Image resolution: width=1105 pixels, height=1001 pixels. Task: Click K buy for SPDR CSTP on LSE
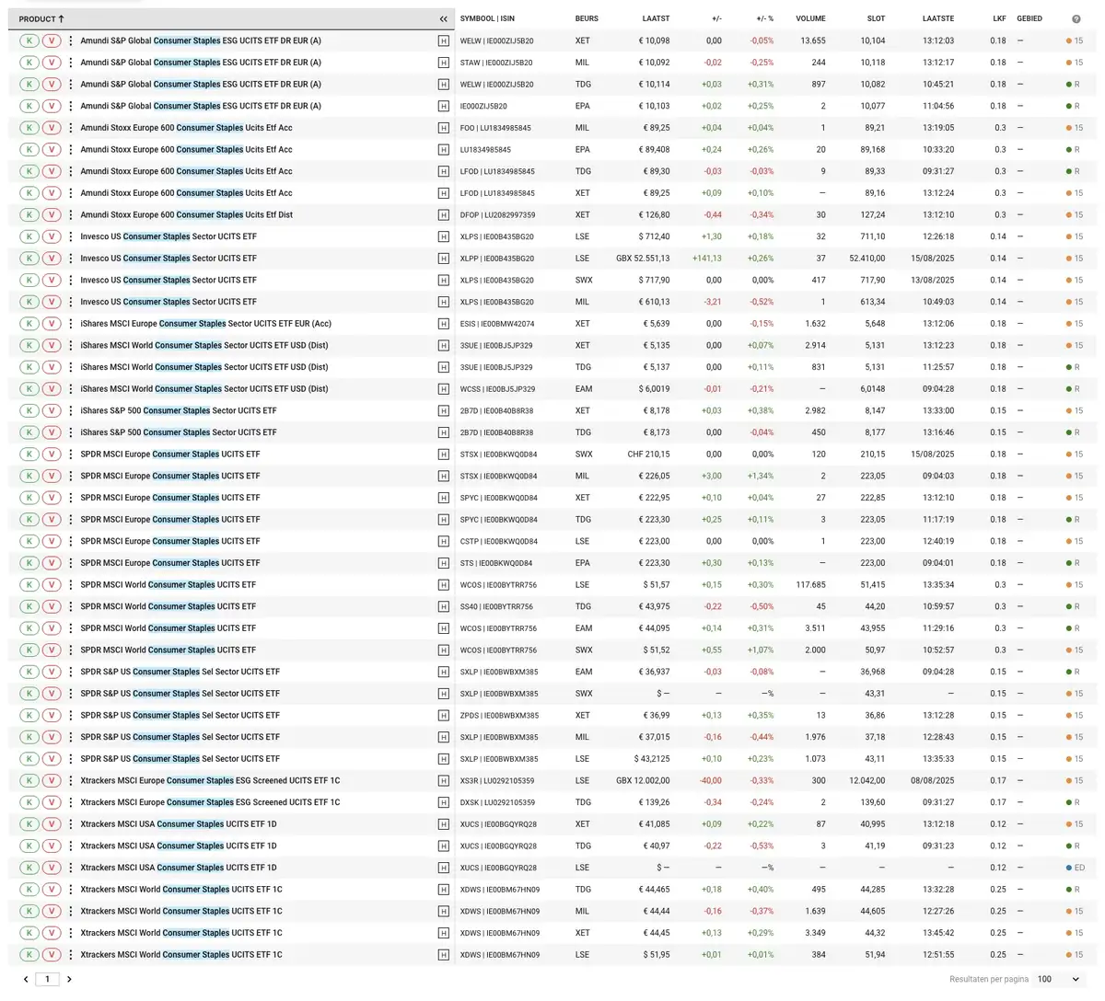(29, 541)
